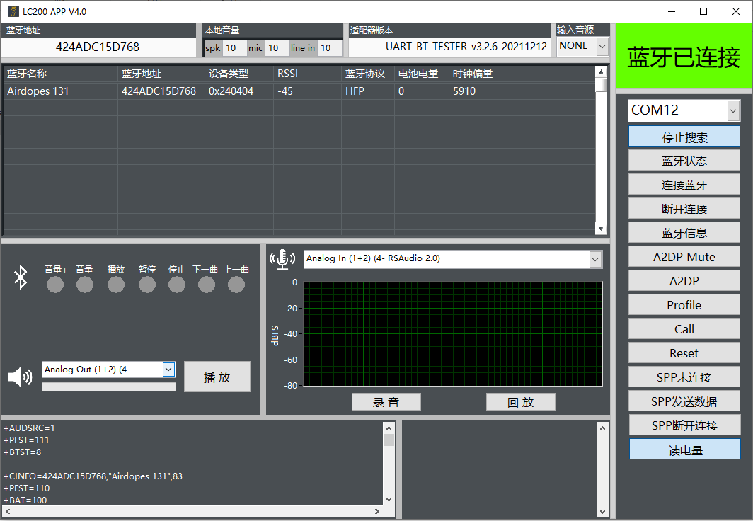Toggle the 停止 stop indicator
Viewport: 753px width, 521px height.
(x=177, y=285)
